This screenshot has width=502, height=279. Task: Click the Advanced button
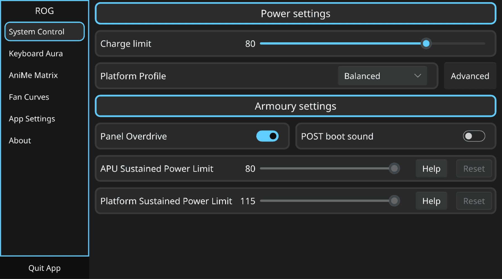pos(470,76)
